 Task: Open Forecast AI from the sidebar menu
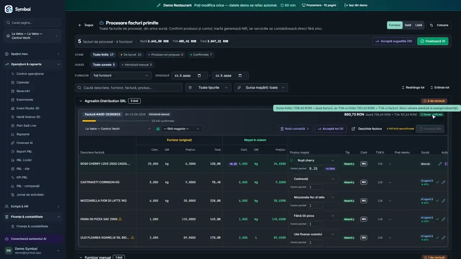coord(24,143)
